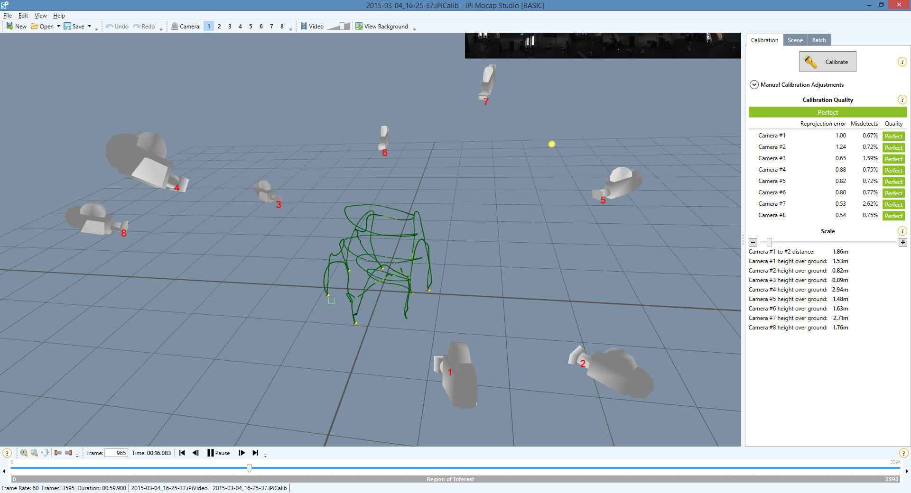Open the Edit menu
Viewport: 911px width, 493px height.
click(x=23, y=16)
